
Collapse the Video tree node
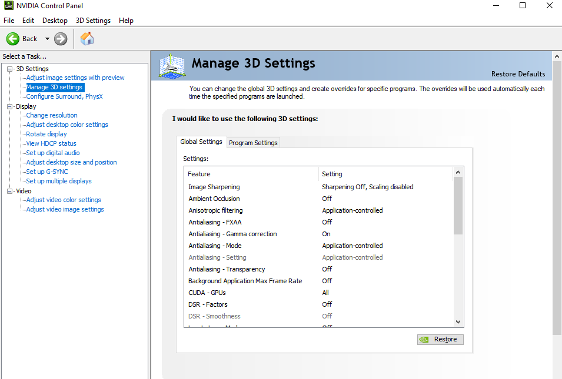[x=10, y=191]
